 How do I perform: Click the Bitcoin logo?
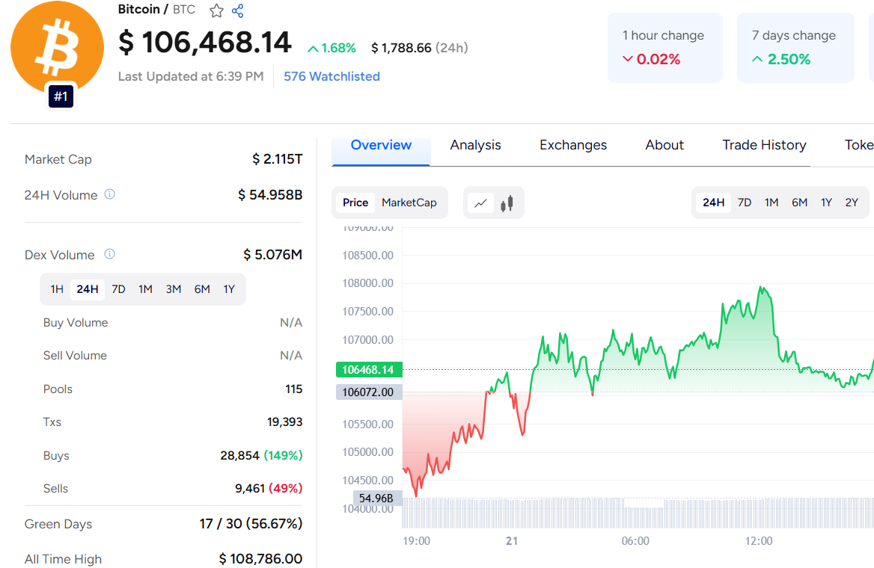[x=57, y=47]
